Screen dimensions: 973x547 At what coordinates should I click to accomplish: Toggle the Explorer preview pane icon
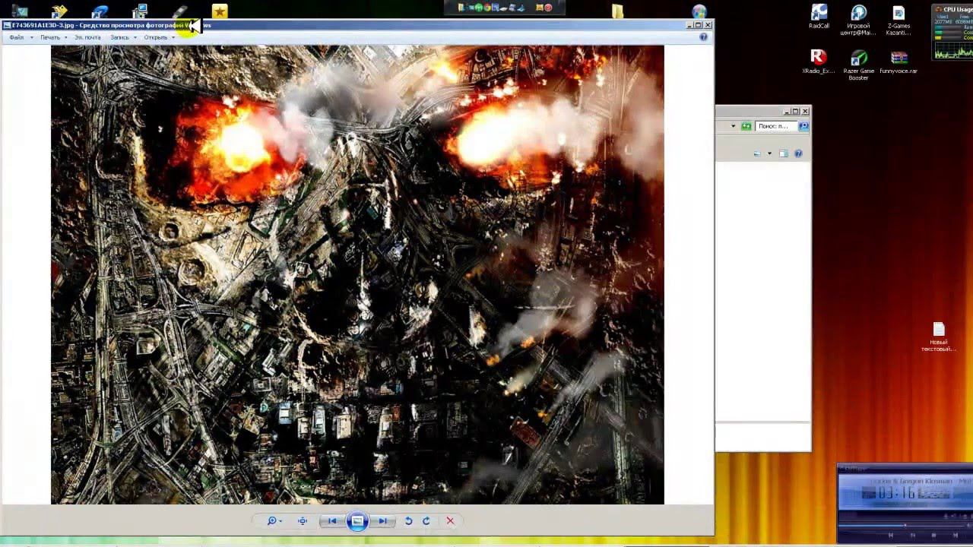tap(784, 153)
